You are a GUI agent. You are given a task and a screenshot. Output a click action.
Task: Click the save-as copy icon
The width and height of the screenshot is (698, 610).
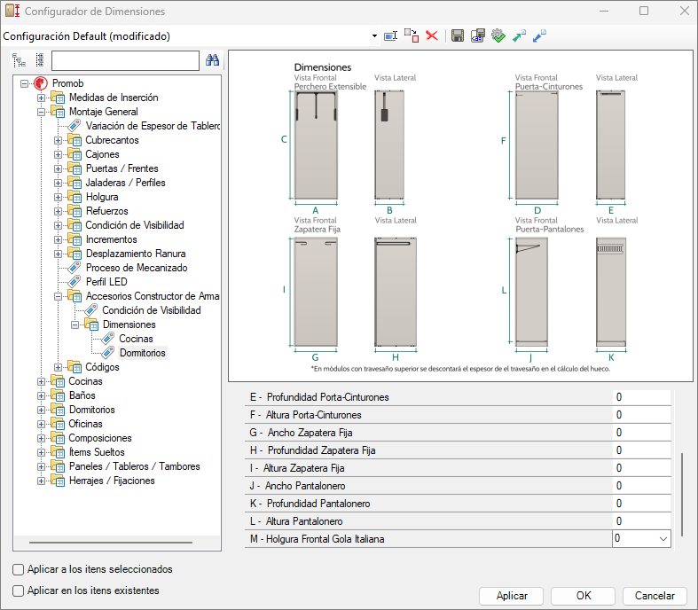(478, 35)
